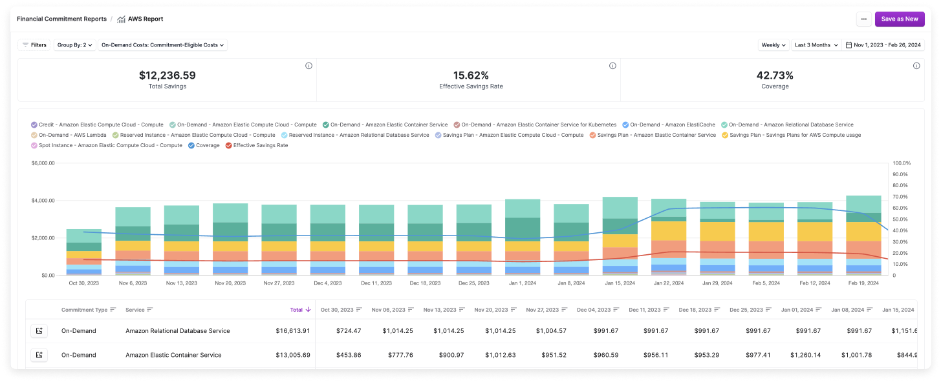Go to Financial Commitment Reports breadcrumb
Screen dimensions: 941x382
[62, 19]
